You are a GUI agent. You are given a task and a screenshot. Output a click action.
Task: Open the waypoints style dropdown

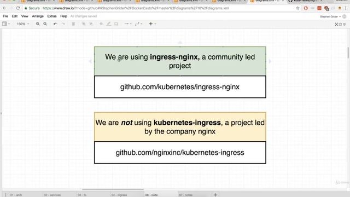(x=138, y=24)
